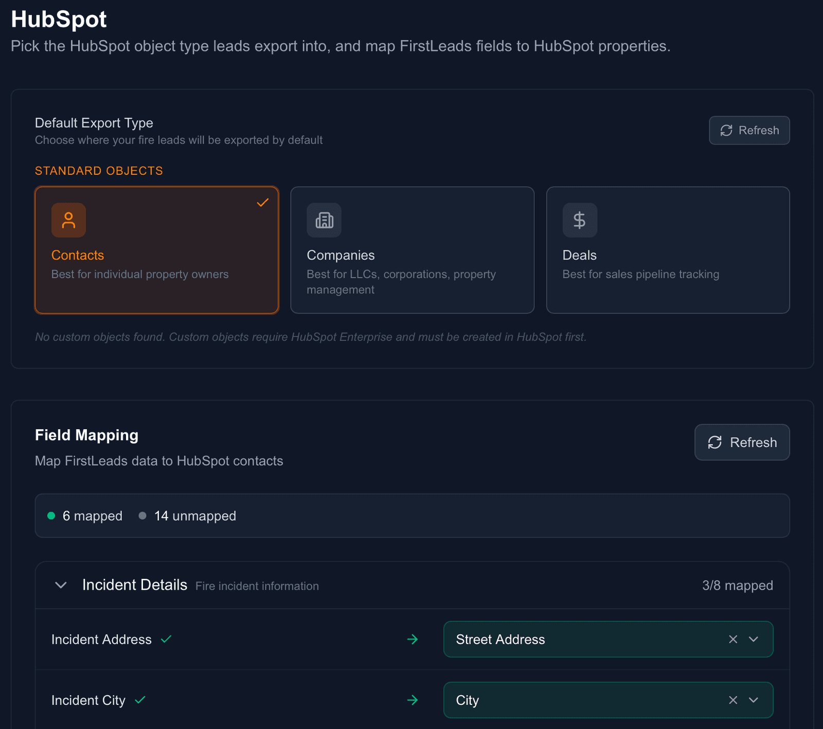Click the 'Map FirstLeads data to HubSpot contacts' text

click(x=159, y=461)
